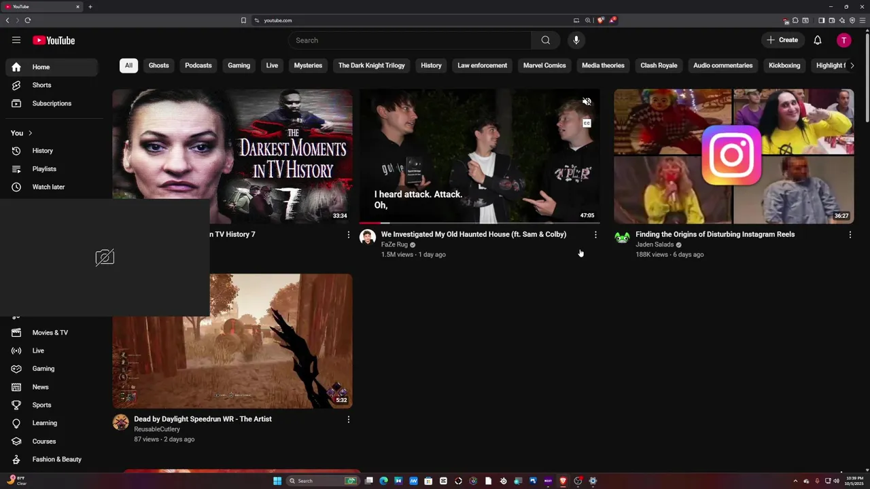Open Windows Start menu

click(x=277, y=481)
